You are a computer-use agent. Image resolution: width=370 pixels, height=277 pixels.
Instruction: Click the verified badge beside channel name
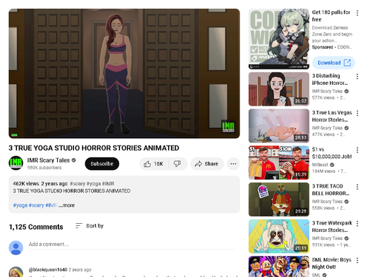pyautogui.click(x=73, y=160)
